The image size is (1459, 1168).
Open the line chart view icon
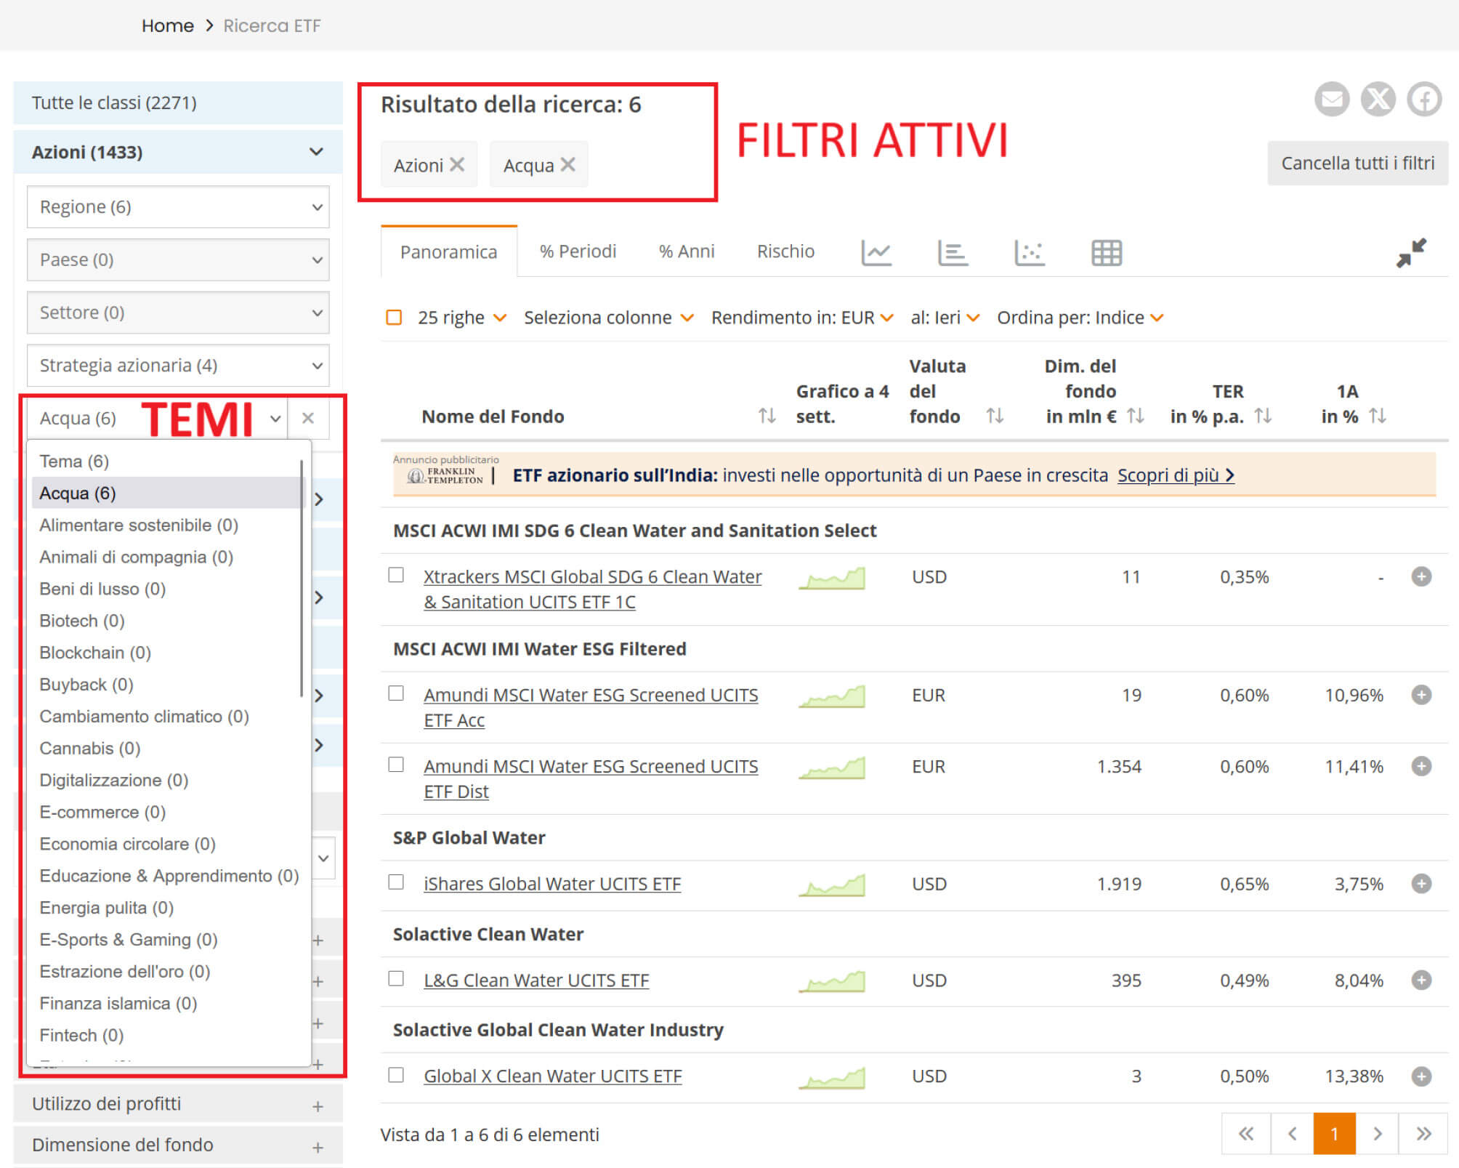tap(876, 253)
